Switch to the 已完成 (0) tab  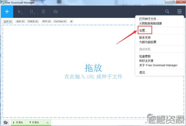coord(33,21)
